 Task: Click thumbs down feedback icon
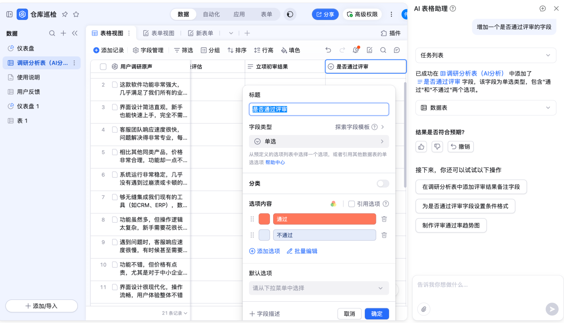pyautogui.click(x=437, y=147)
